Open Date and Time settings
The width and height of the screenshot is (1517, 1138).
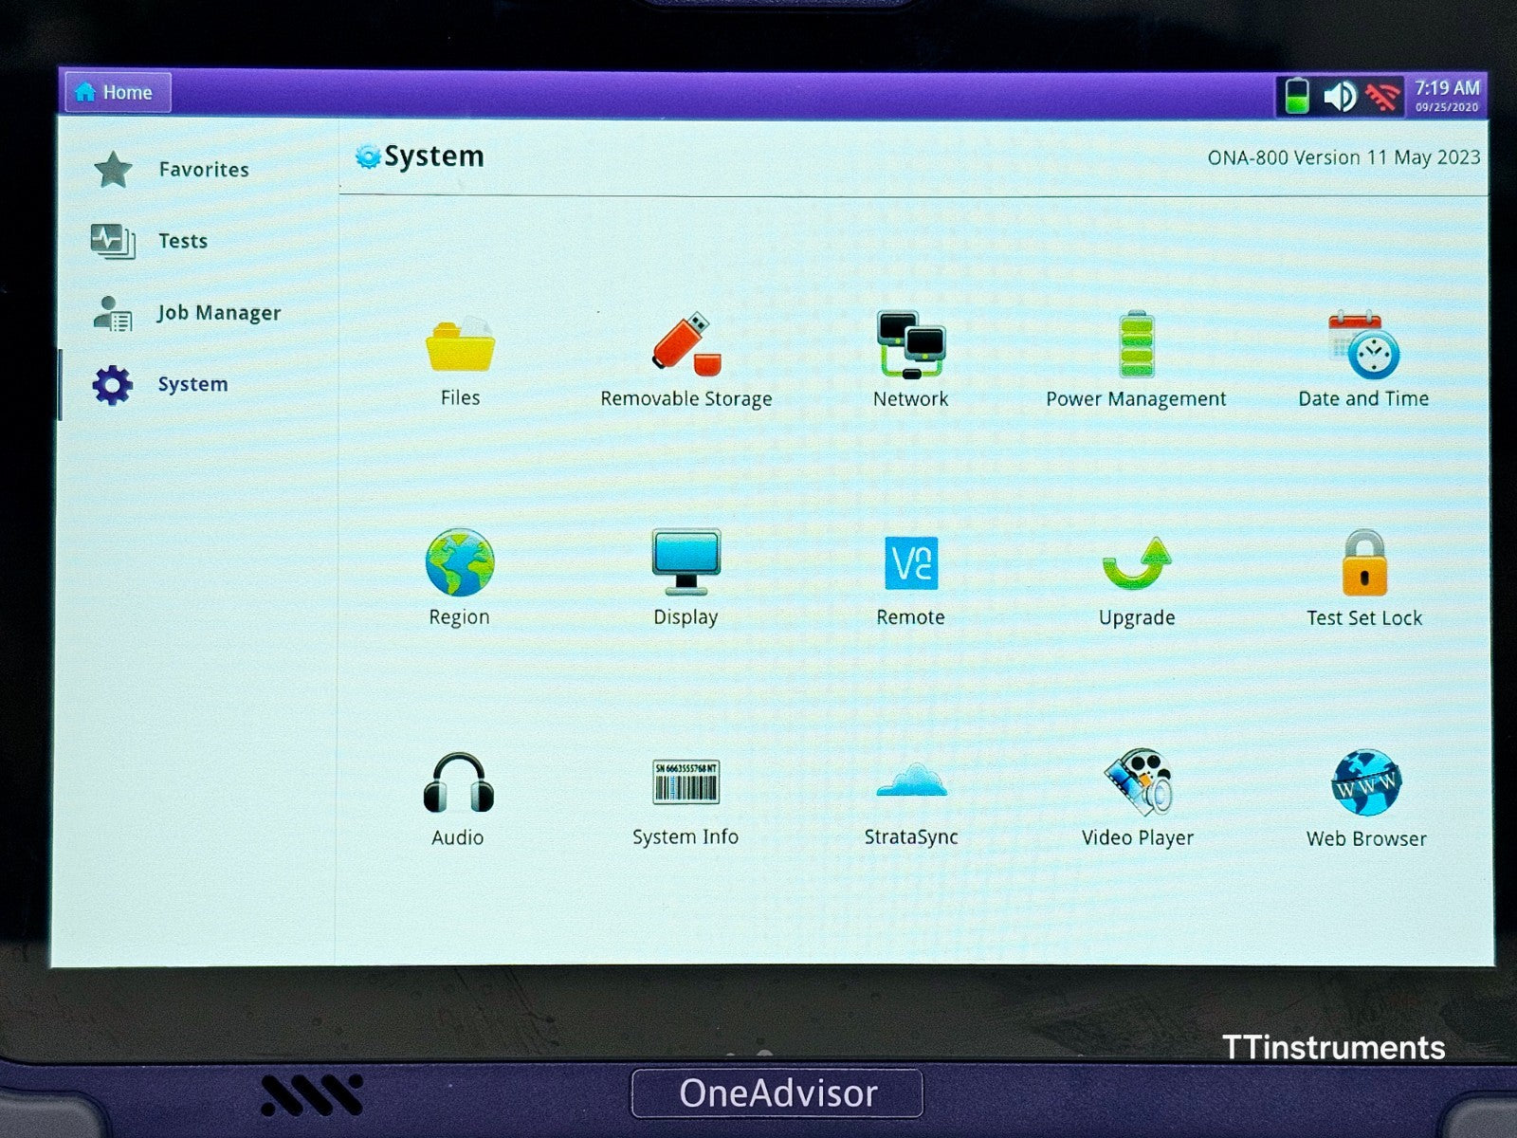[1363, 345]
